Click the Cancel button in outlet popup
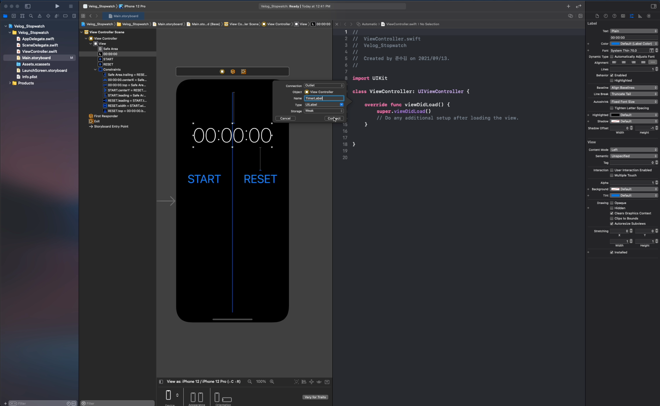 285,118
